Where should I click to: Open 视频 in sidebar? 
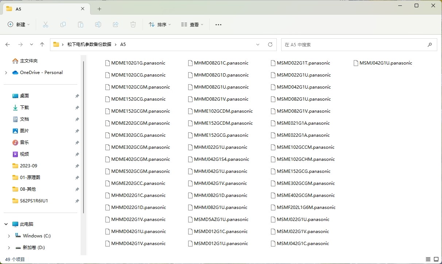click(24, 154)
